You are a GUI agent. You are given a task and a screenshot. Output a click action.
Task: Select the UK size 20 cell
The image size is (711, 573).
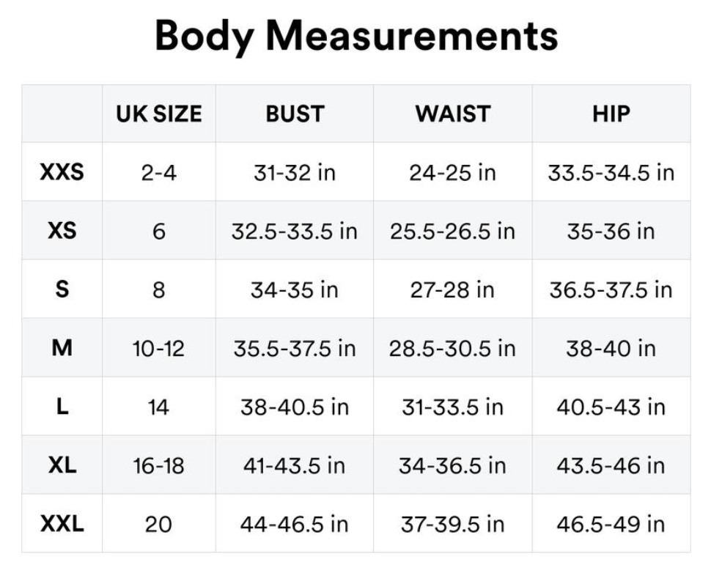tap(158, 524)
